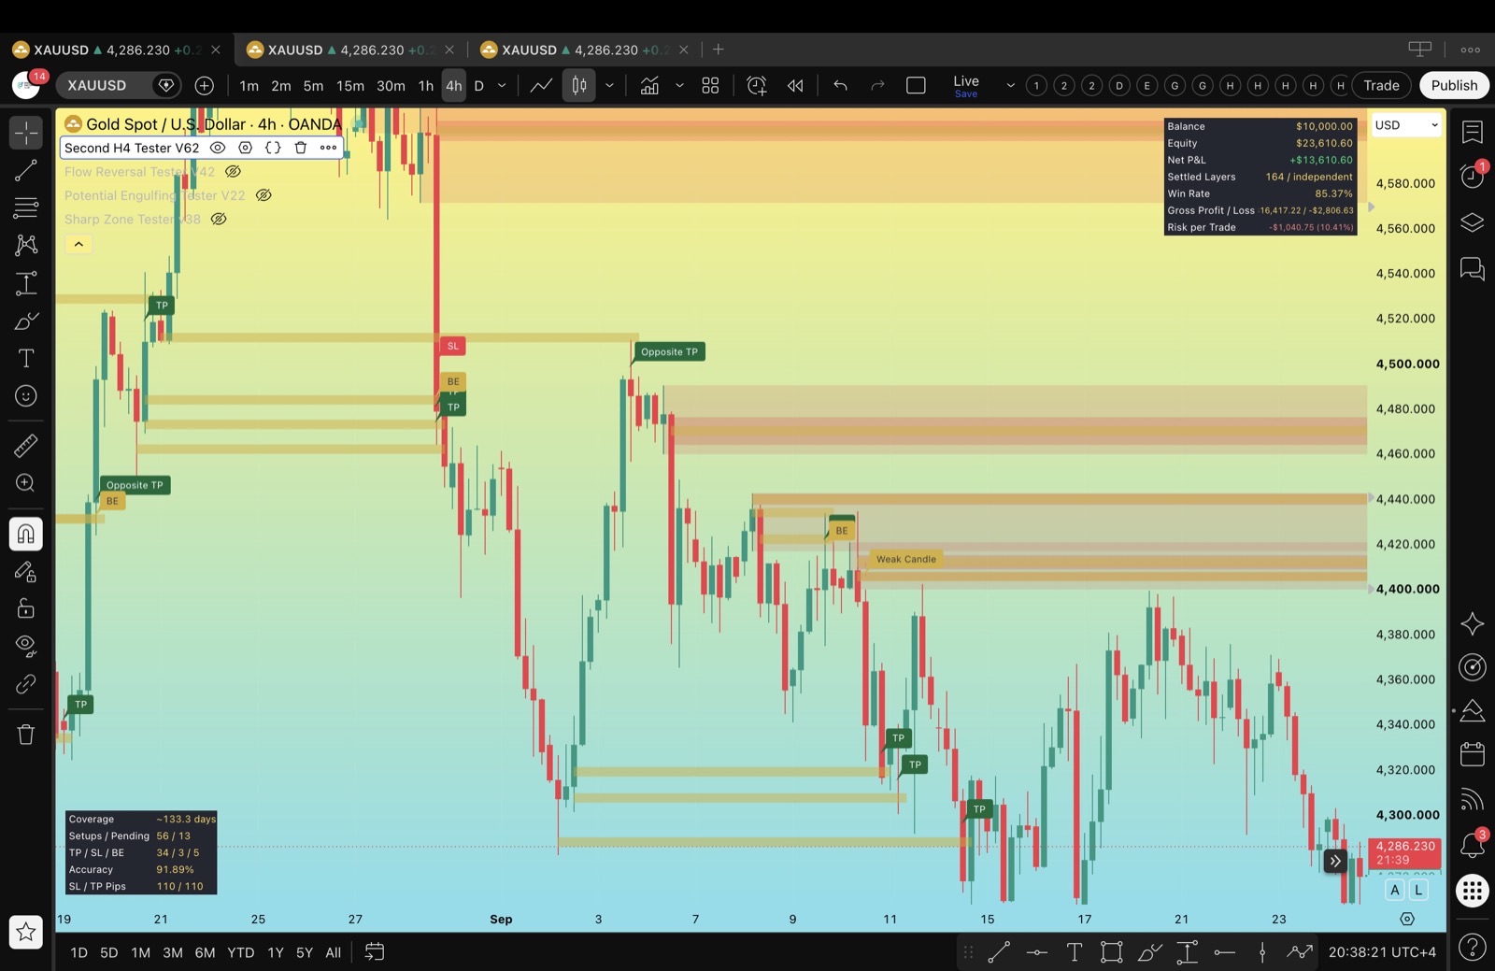The height and width of the screenshot is (971, 1495).
Task: Show the hidden Flow Reversal Tester indicator
Action: point(234,172)
